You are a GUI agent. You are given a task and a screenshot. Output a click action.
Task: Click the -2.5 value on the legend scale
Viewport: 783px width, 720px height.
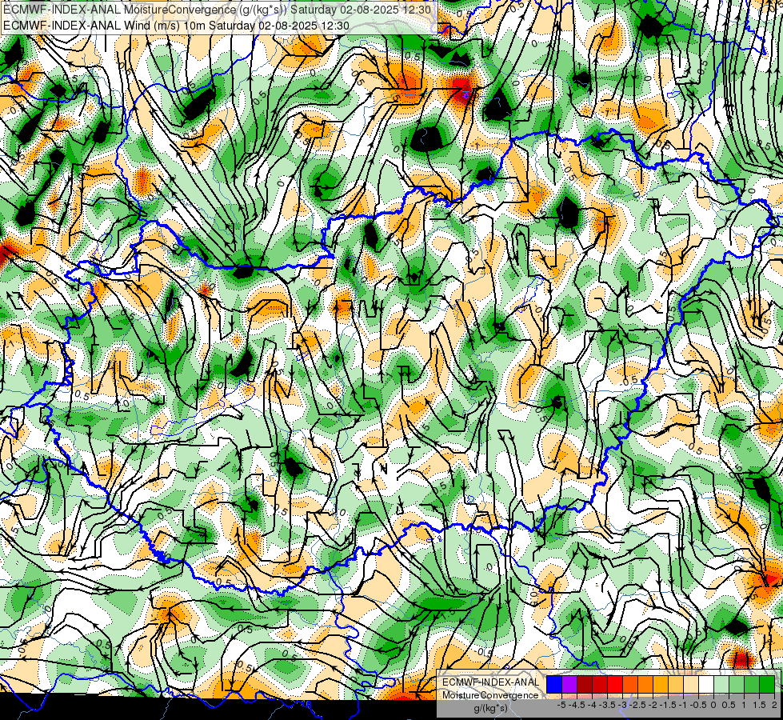tap(637, 705)
